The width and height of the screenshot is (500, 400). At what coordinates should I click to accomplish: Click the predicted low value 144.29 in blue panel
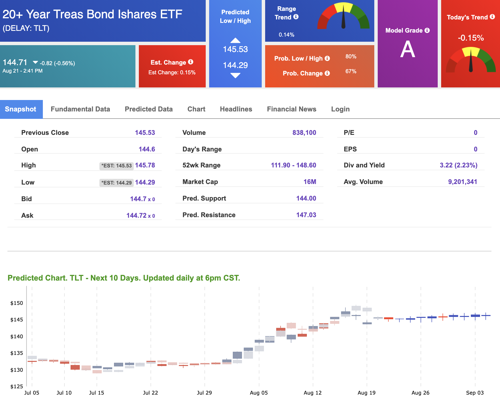[235, 65]
